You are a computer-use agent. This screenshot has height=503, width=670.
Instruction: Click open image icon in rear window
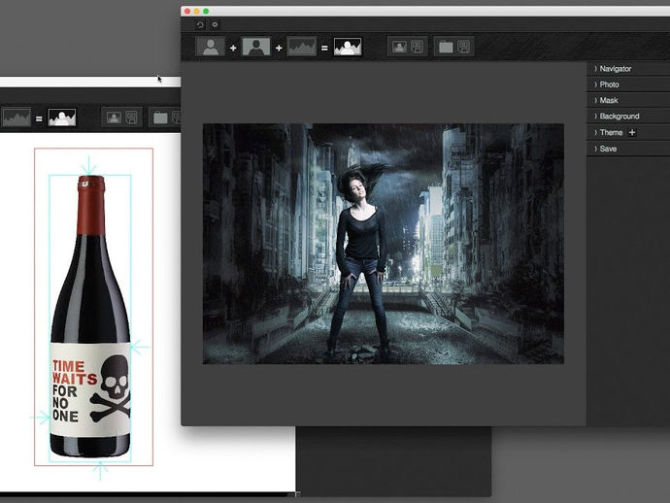tap(114, 117)
